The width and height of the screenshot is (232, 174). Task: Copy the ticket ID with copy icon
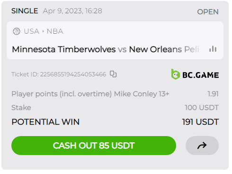(x=113, y=74)
